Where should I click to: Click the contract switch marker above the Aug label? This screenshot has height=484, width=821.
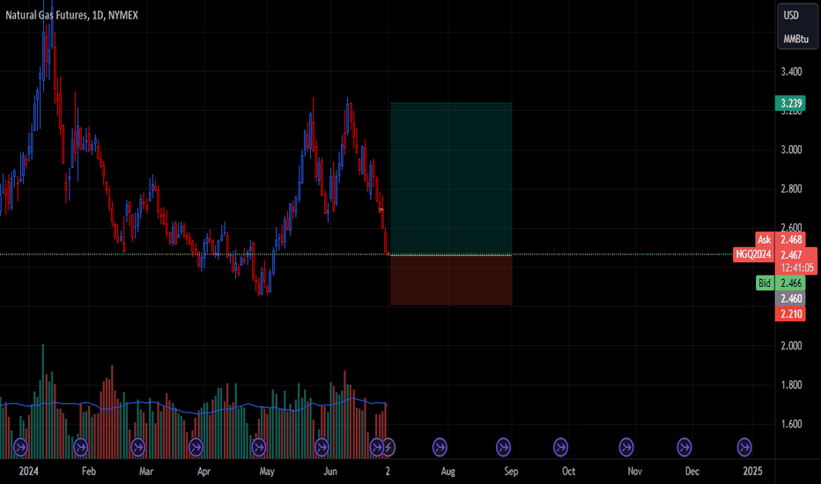[x=440, y=447]
